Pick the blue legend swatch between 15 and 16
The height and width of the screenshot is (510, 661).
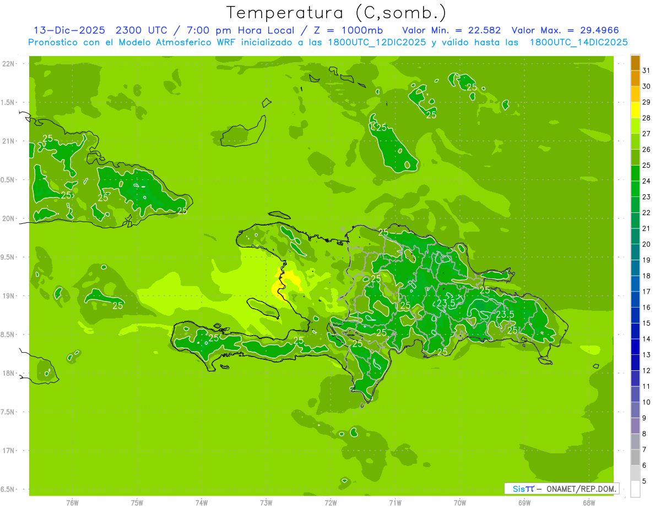[635, 316]
